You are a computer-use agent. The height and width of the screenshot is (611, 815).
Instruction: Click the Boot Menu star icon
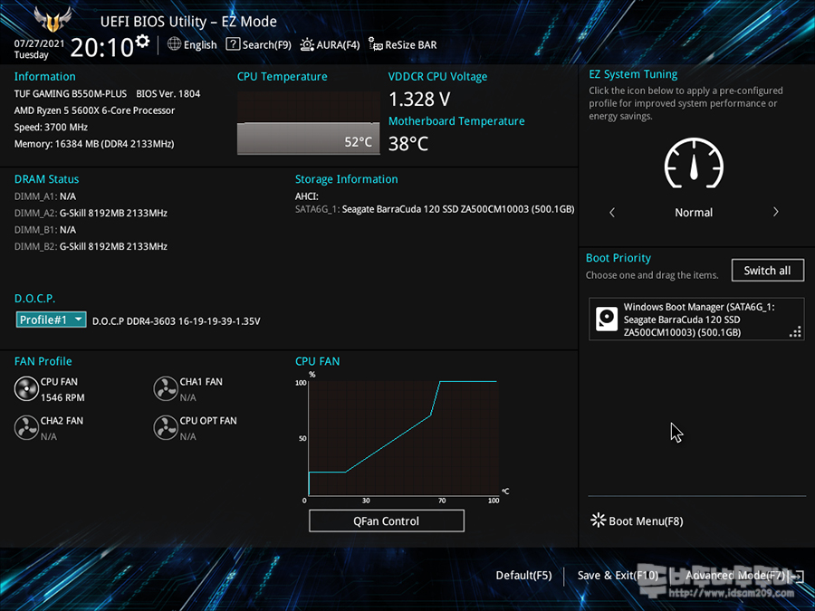click(x=599, y=520)
